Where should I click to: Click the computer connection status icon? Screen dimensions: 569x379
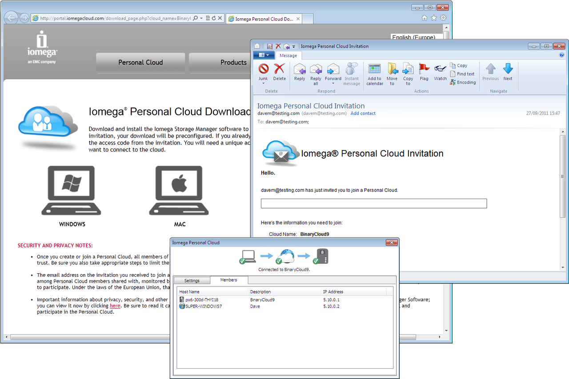point(248,256)
